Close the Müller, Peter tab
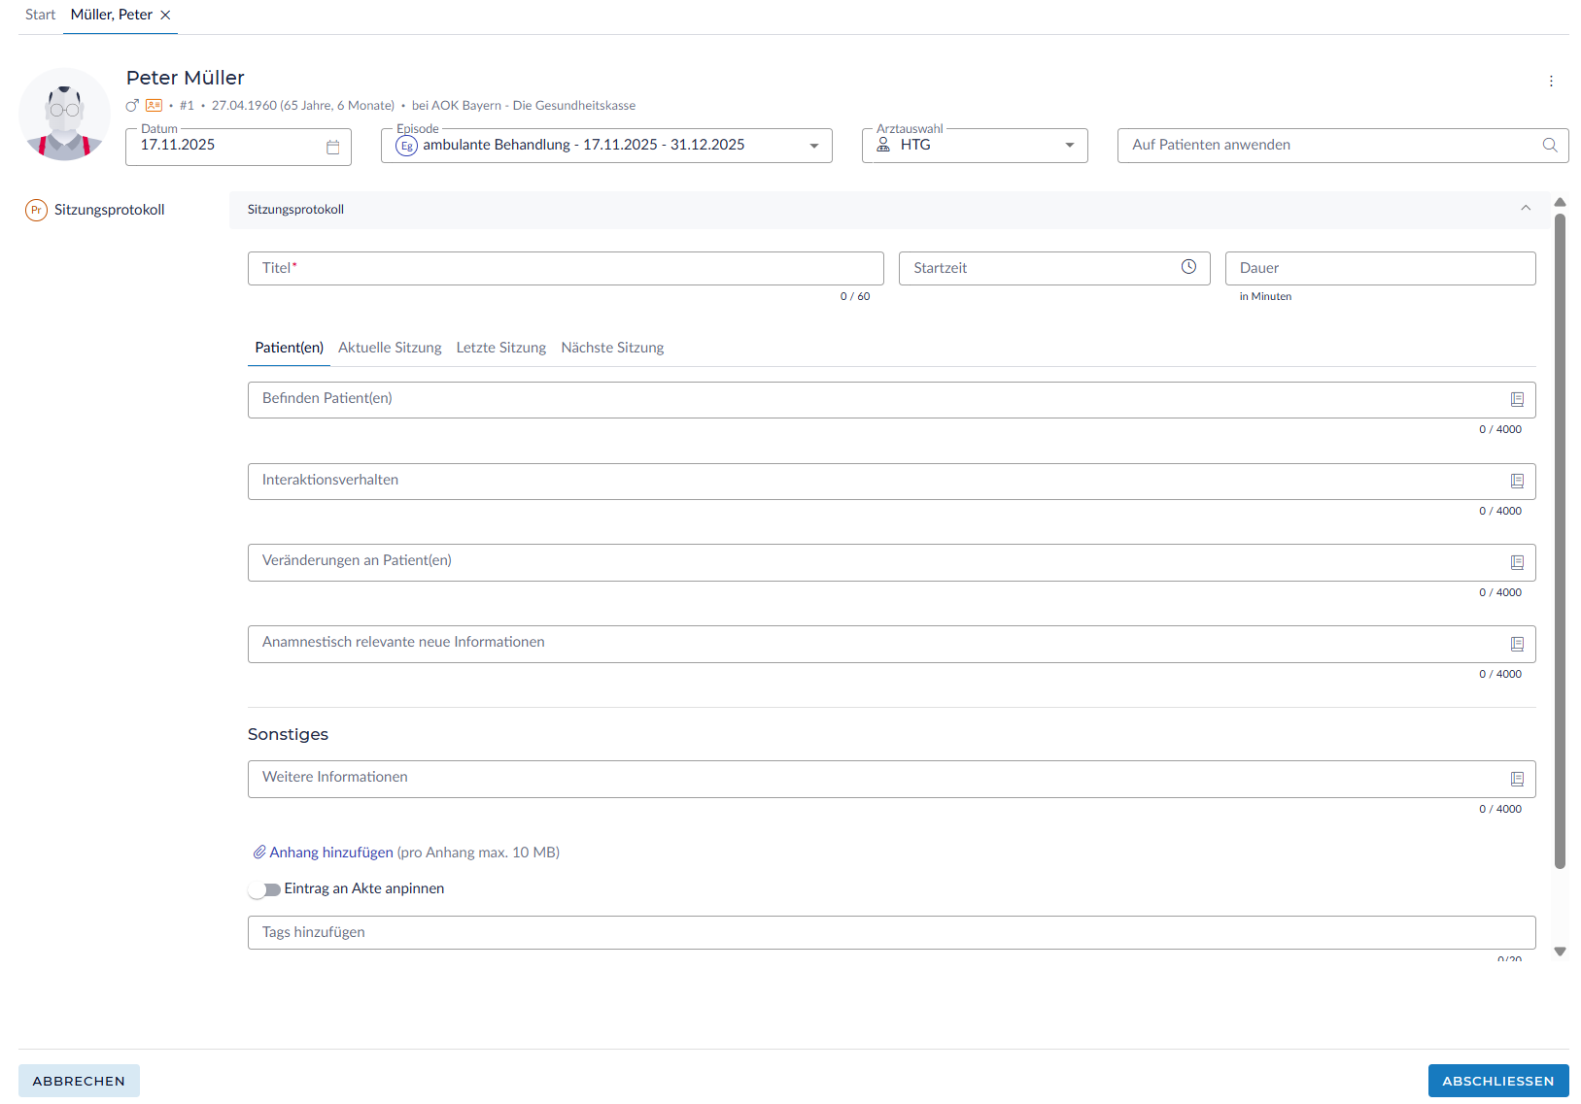Viewport: 1581px width, 1104px height. click(x=165, y=15)
